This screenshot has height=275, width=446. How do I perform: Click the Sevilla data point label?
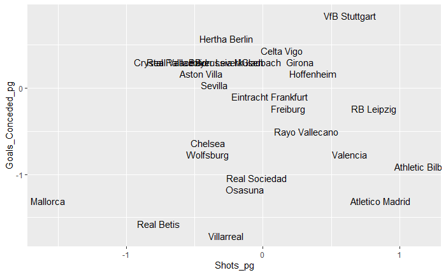[214, 86]
